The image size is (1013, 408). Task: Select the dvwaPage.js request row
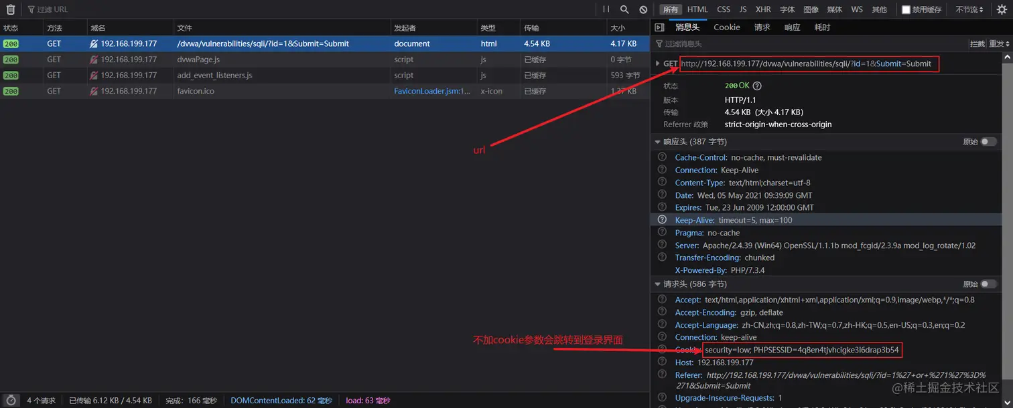click(x=324, y=60)
